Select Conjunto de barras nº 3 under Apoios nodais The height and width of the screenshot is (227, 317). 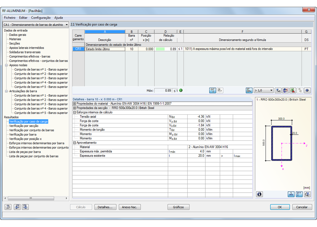coord(41,78)
